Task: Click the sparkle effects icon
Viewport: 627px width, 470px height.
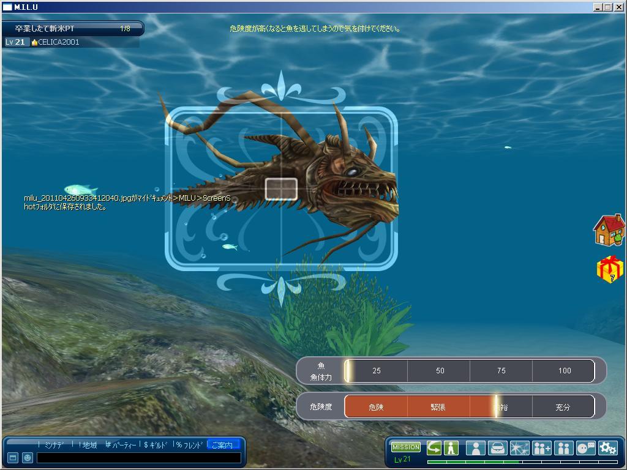Action: pos(519,448)
